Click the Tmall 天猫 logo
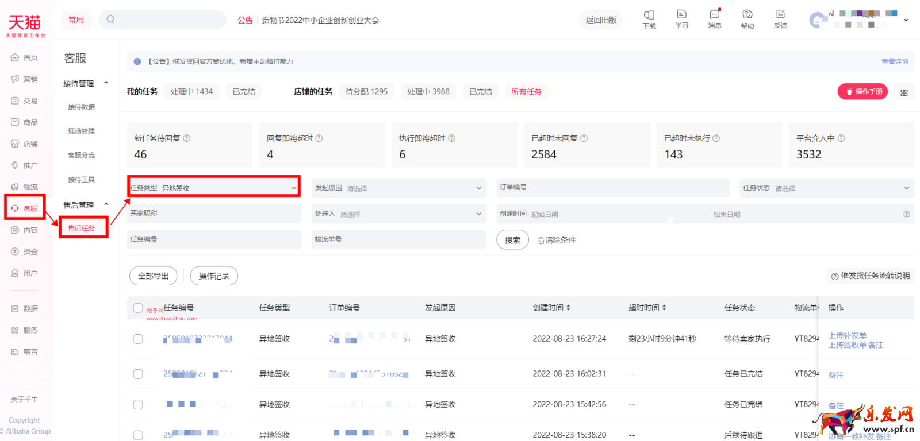The height and width of the screenshot is (441, 920). 25,25
